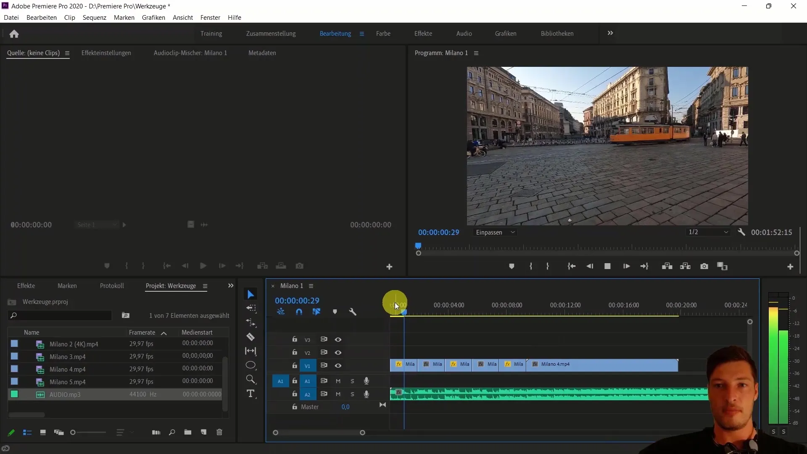Open the Fenster menu
Image resolution: width=807 pixels, height=454 pixels.
point(210,18)
